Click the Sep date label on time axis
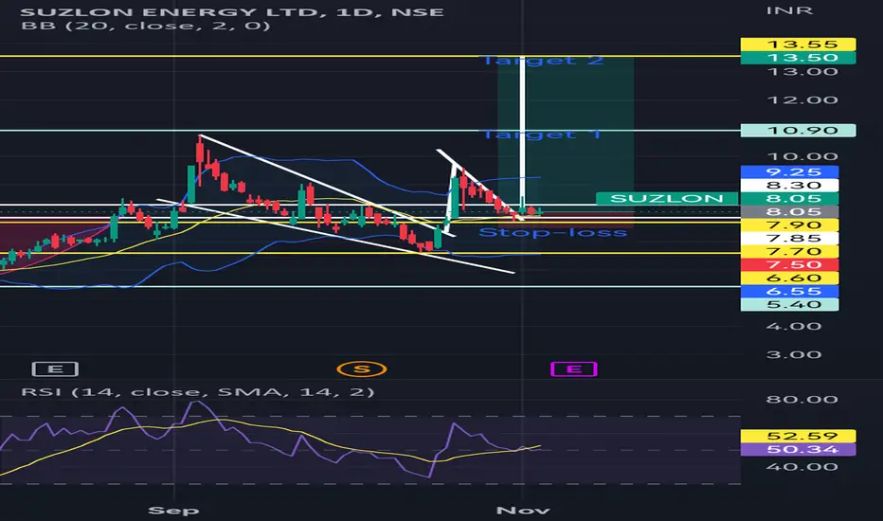 tap(173, 511)
